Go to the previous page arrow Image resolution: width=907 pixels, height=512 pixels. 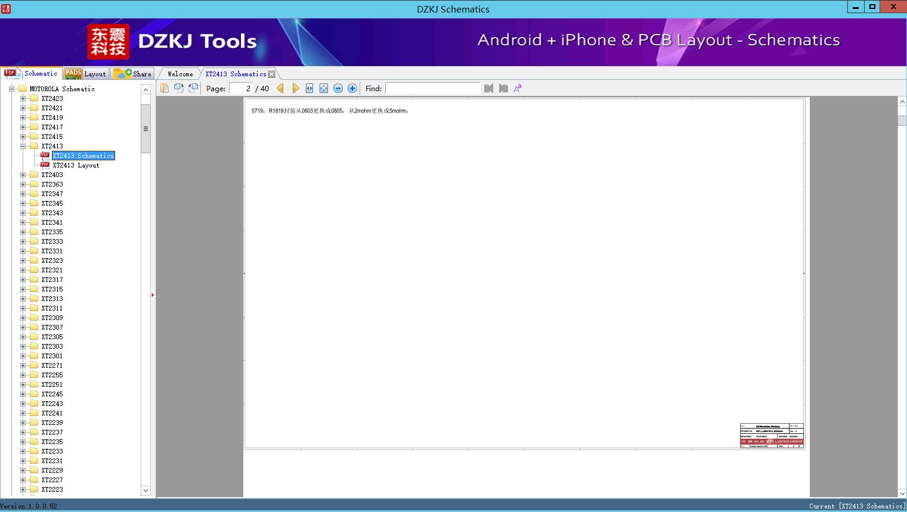click(280, 88)
